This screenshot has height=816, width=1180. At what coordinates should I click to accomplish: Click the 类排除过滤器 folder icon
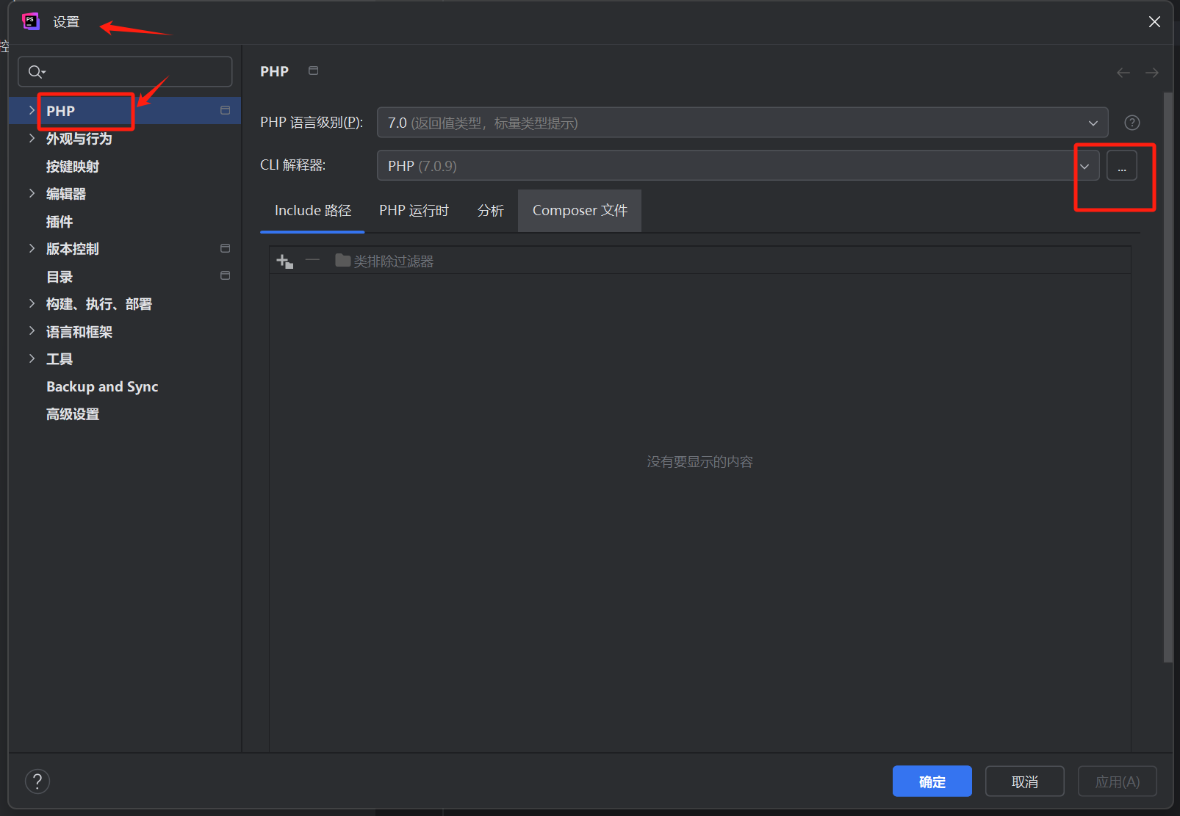pos(342,260)
